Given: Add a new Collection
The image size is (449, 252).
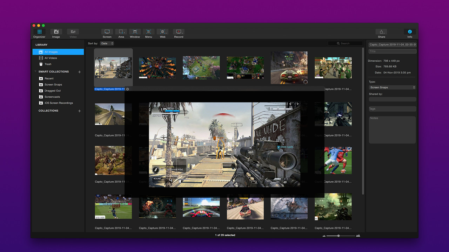Looking at the screenshot, I should tap(79, 111).
